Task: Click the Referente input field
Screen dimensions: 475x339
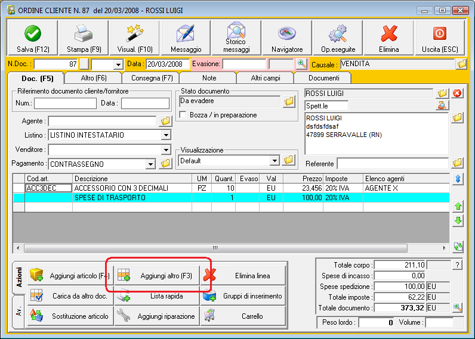Action: coord(393,164)
